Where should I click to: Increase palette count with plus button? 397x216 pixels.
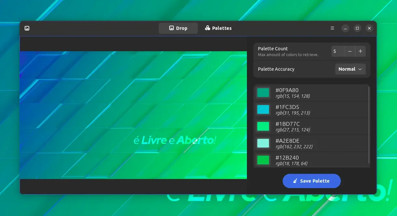click(x=360, y=51)
